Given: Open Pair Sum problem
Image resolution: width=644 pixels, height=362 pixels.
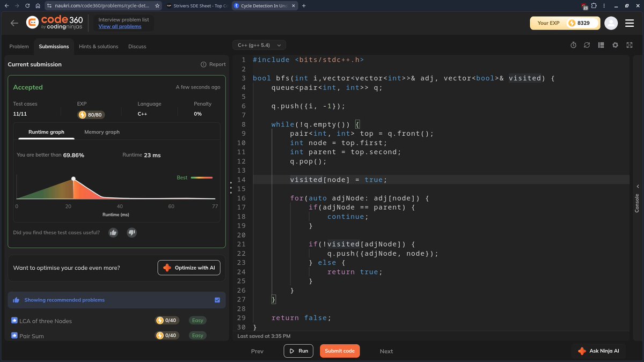Looking at the screenshot, I should 32,336.
